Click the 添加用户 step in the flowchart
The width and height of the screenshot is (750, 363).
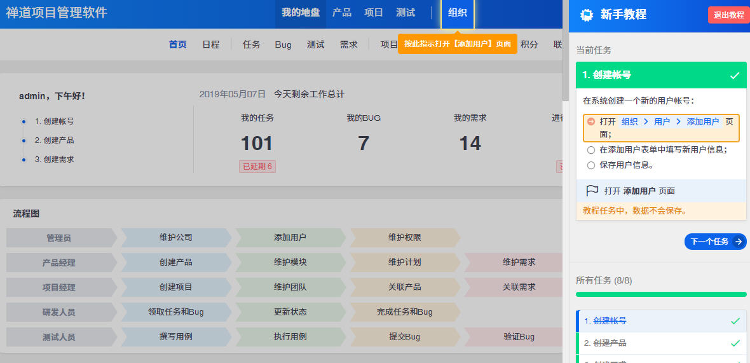pos(290,238)
